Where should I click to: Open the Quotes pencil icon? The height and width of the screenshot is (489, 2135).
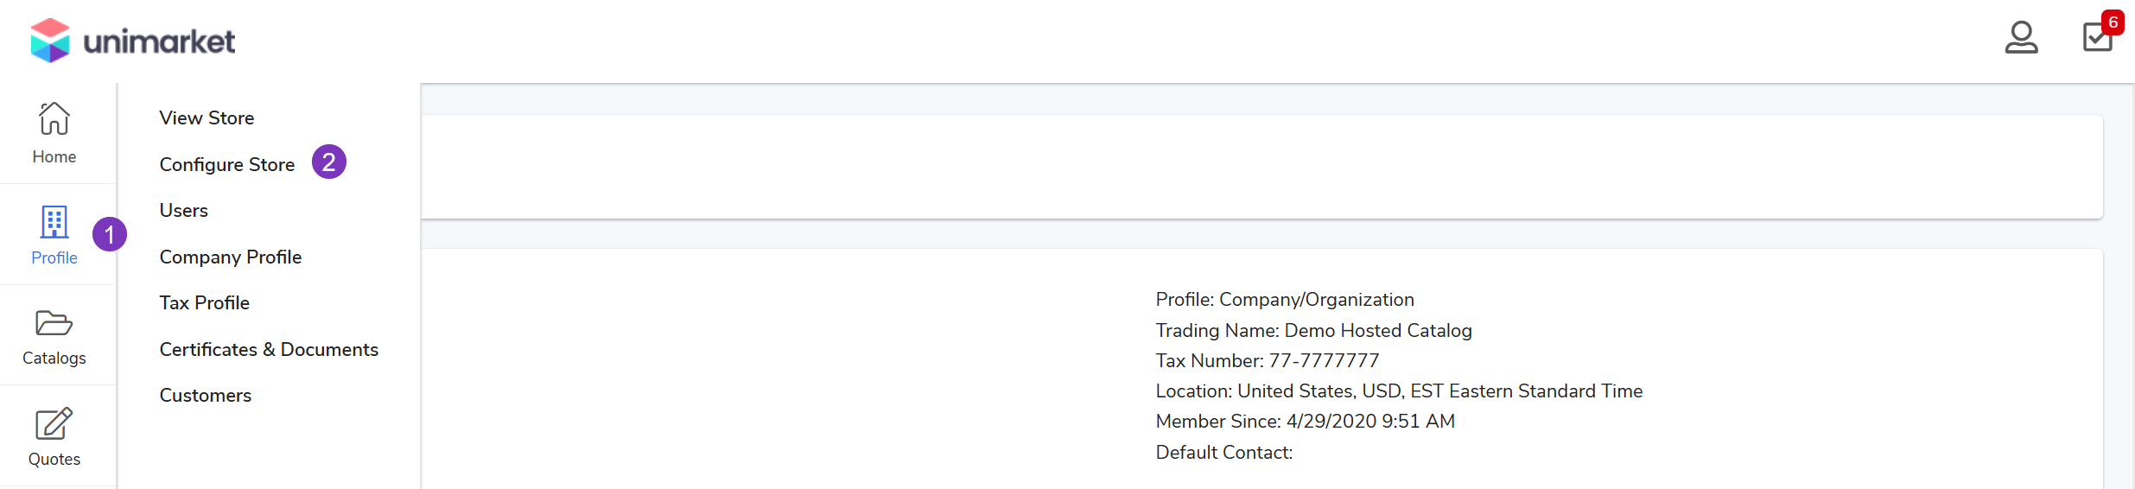pos(54,424)
